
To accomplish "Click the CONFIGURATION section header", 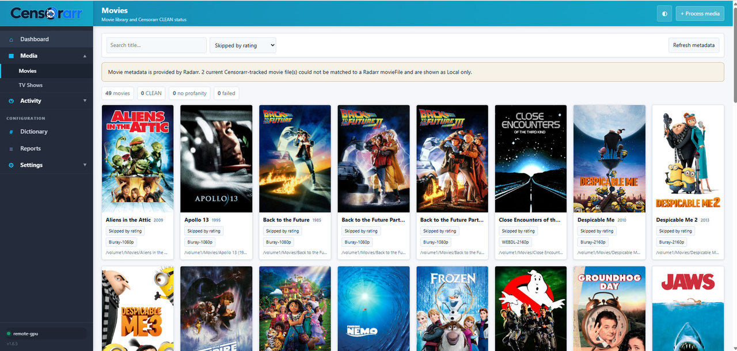I will pyautogui.click(x=26, y=119).
